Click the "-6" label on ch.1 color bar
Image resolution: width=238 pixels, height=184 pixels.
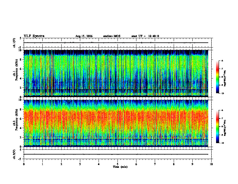point(222,60)
